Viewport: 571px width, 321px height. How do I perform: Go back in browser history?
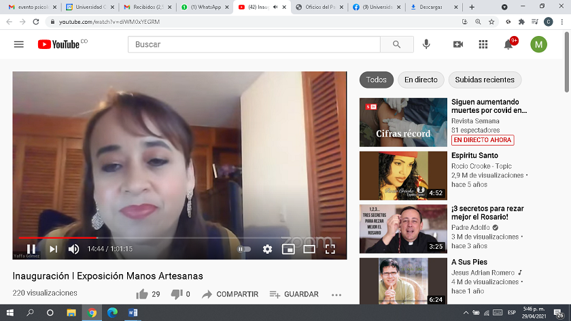click(x=9, y=22)
